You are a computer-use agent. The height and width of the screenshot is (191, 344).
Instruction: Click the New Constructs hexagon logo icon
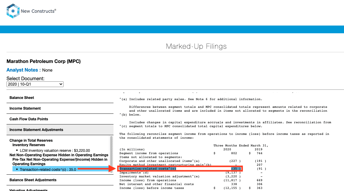(13, 11)
